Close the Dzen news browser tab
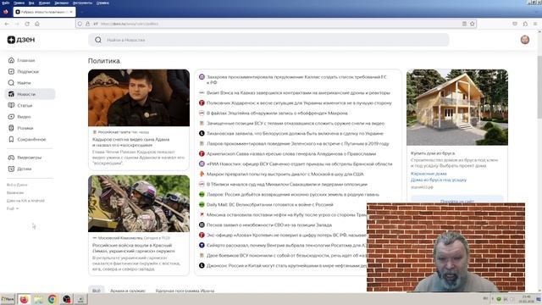 pos(71,12)
